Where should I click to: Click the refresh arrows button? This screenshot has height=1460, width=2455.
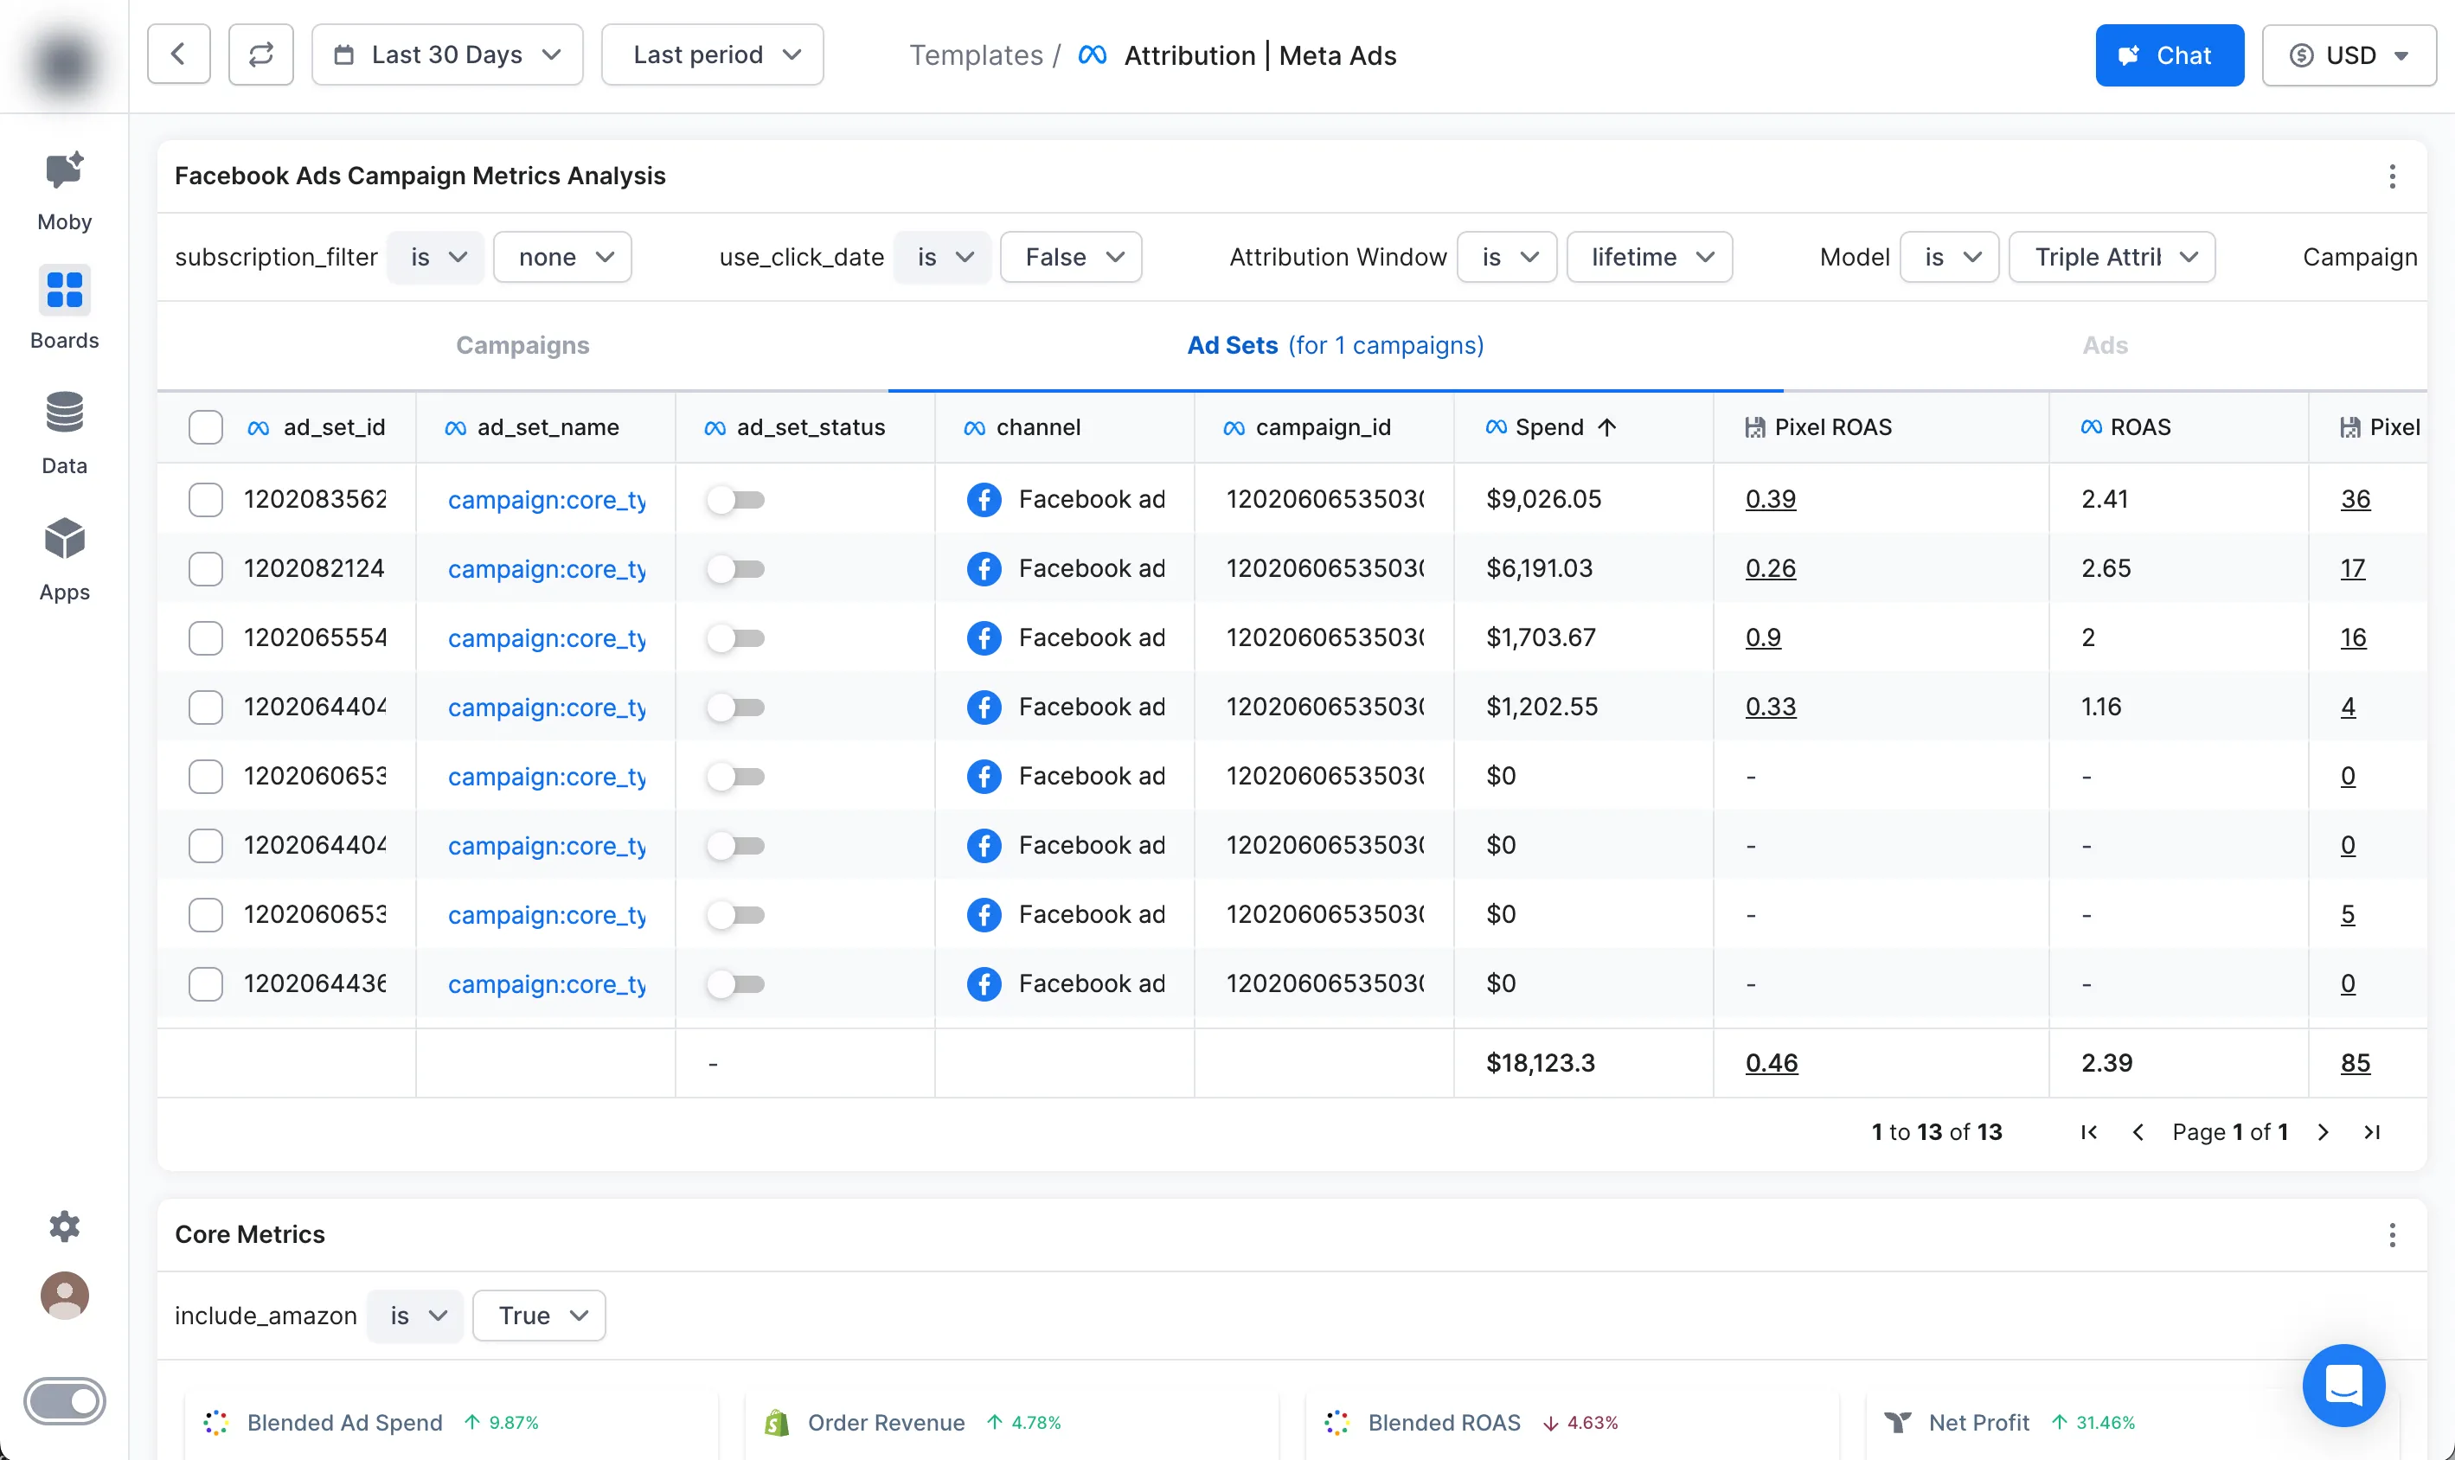coord(260,55)
